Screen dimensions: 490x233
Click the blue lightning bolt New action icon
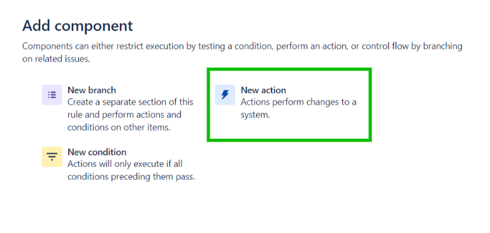click(x=225, y=95)
